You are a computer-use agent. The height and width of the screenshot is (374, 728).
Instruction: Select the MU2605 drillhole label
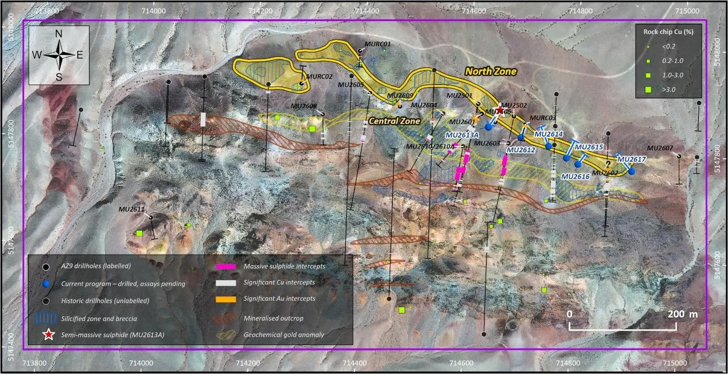pyautogui.click(x=350, y=85)
